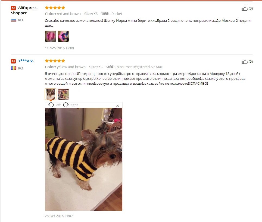Rotate the photo left
The width and height of the screenshot is (262, 222).
[x=54, y=105]
